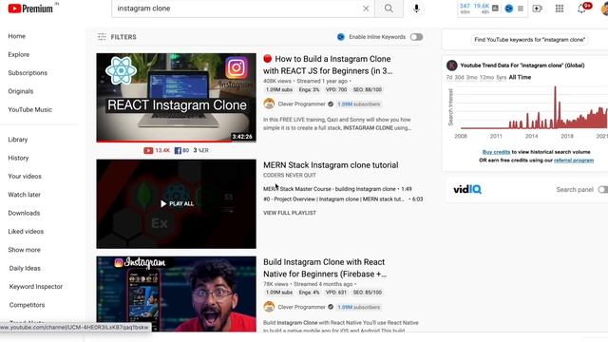Select the 12mo trend range
Viewport: 608px width, 342px height.
[486, 77]
